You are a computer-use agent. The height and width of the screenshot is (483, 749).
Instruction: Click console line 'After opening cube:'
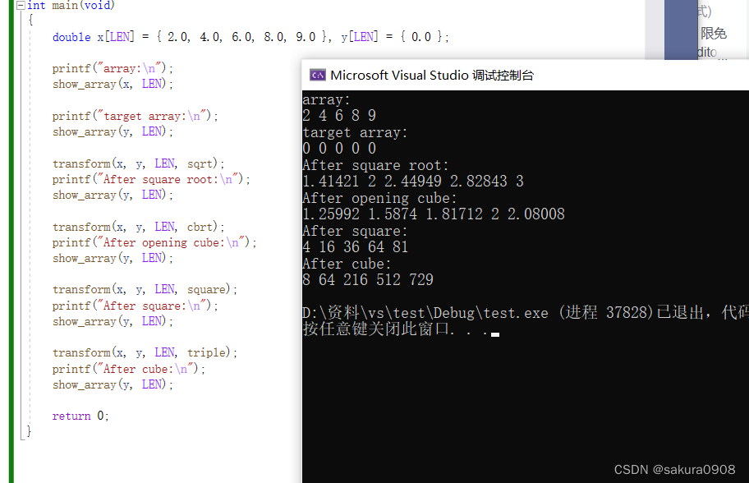coord(379,198)
